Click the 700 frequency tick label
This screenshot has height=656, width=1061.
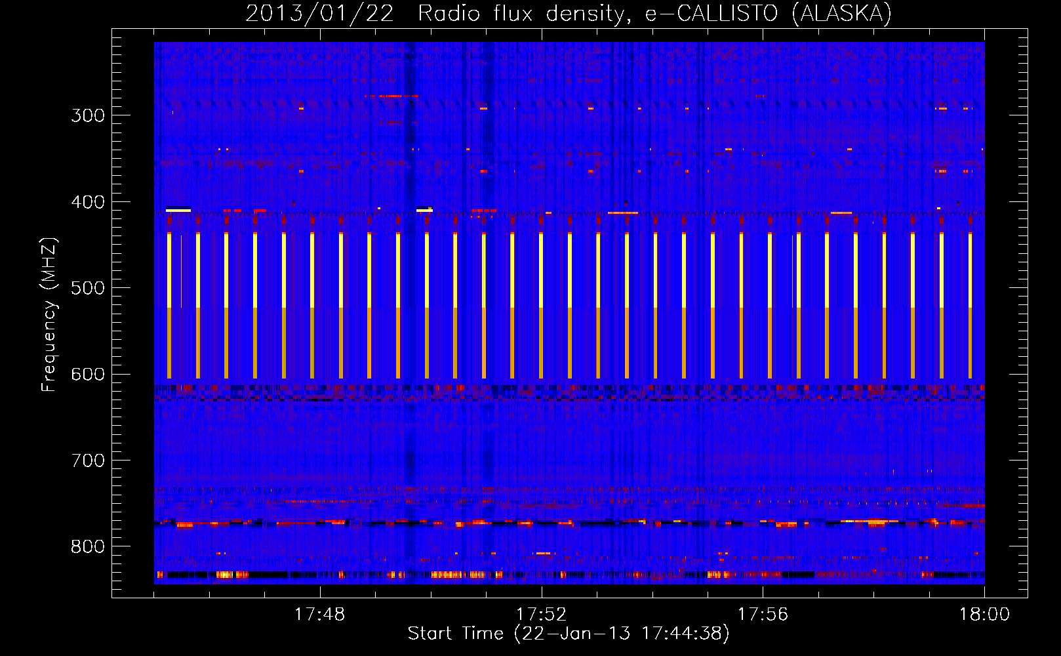click(x=88, y=461)
